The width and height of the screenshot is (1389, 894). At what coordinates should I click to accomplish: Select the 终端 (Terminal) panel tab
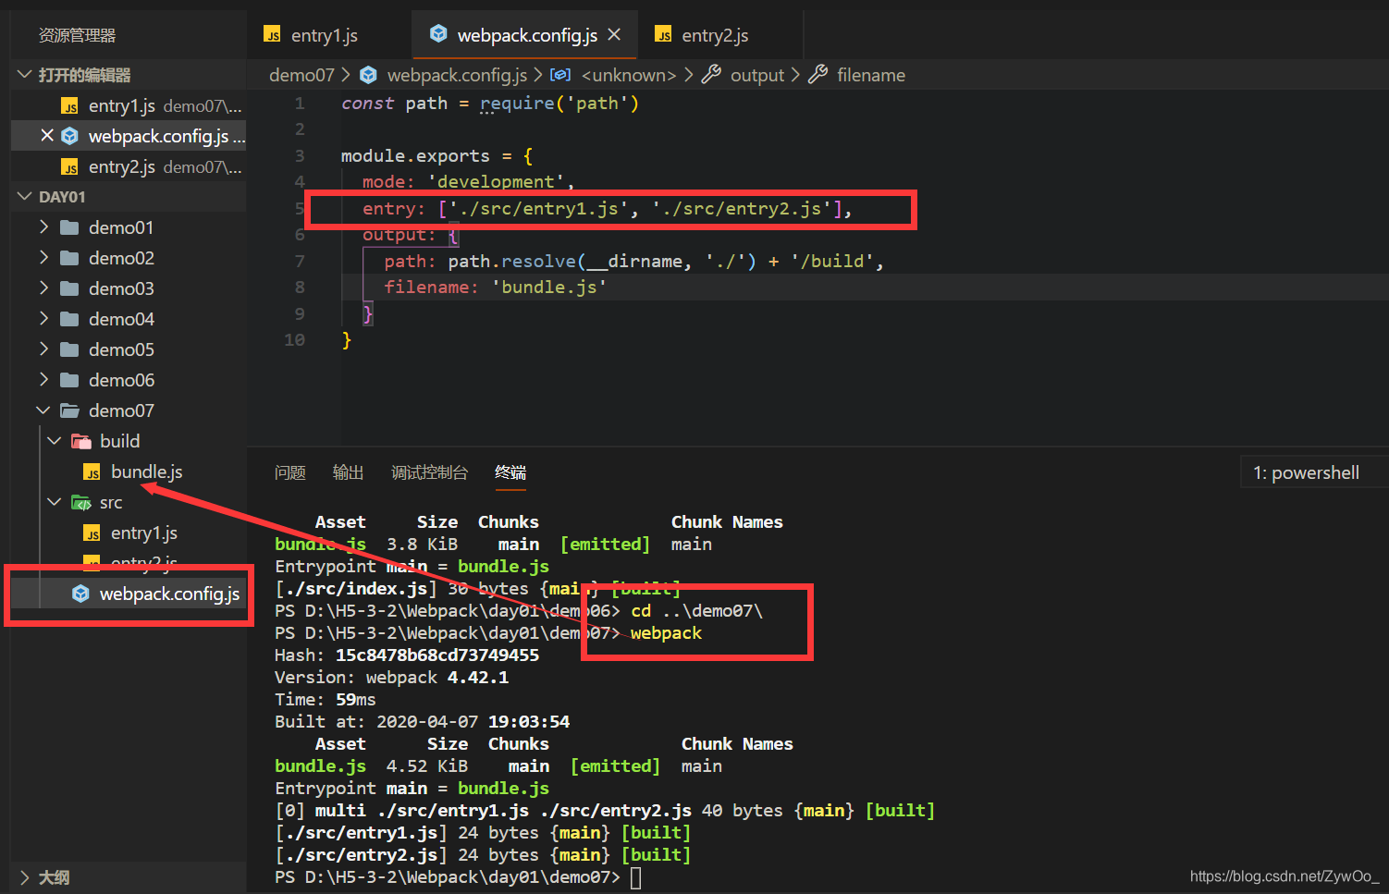pyautogui.click(x=510, y=472)
